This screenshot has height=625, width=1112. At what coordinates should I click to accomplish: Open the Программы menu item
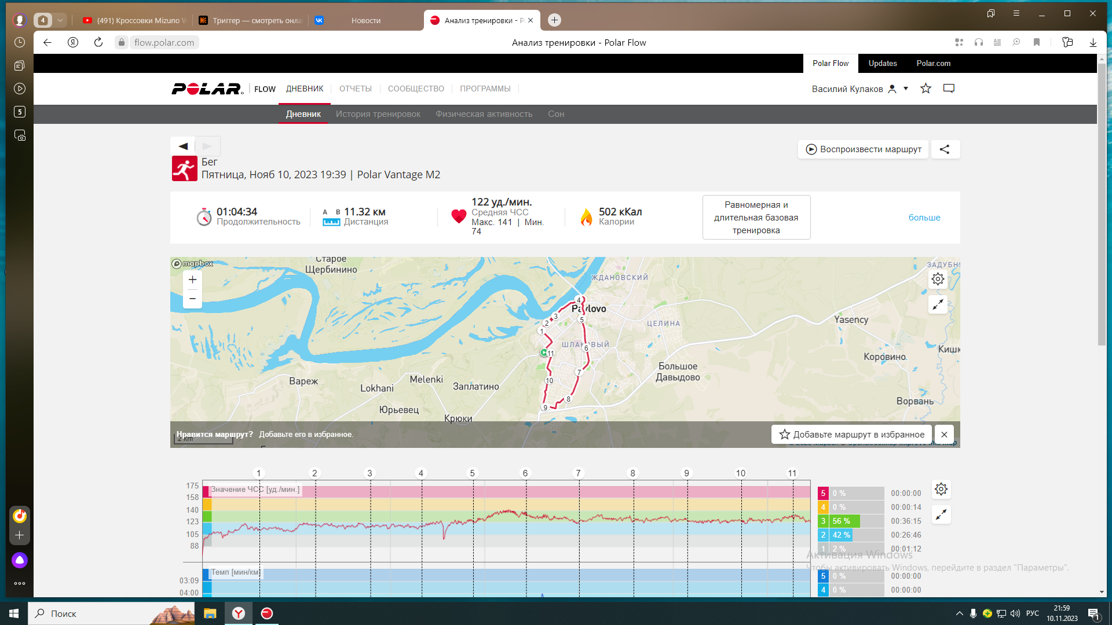click(485, 89)
